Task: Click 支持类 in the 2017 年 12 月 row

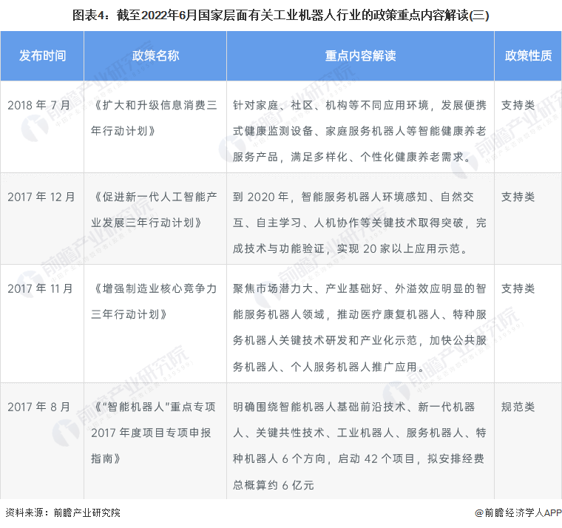Action: tap(518, 197)
